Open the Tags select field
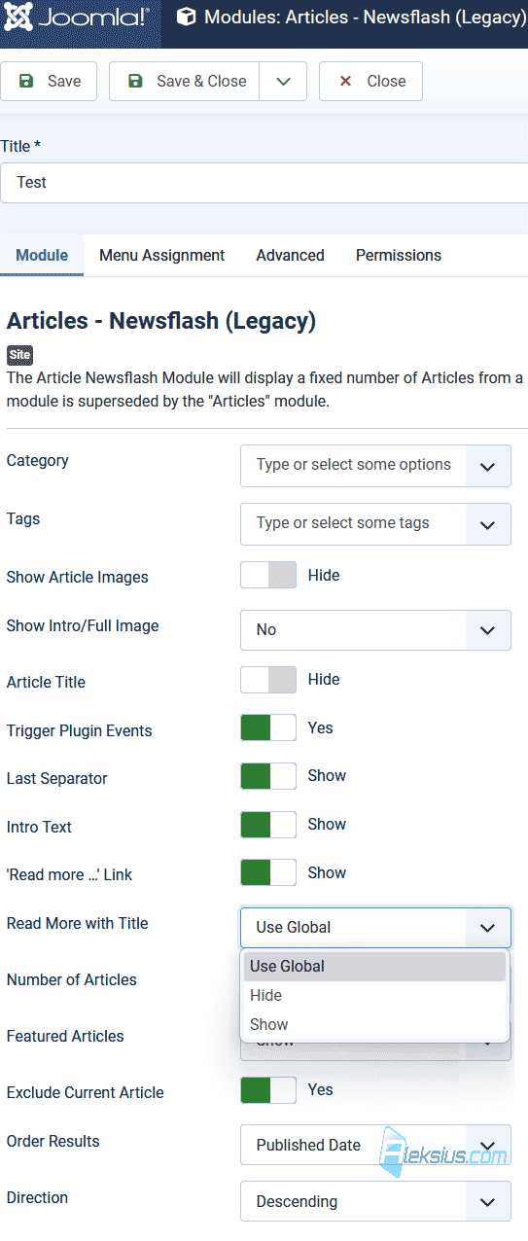Viewport: 528px width, 1241px height. coord(375,523)
